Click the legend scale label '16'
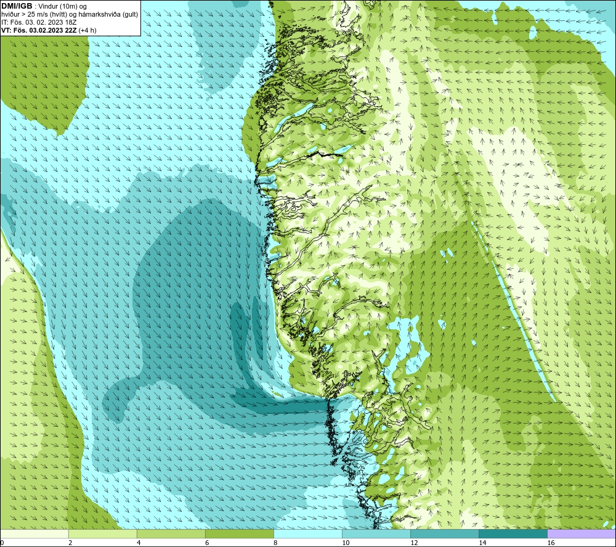Screen dimensions: 616x547 coord(550,543)
